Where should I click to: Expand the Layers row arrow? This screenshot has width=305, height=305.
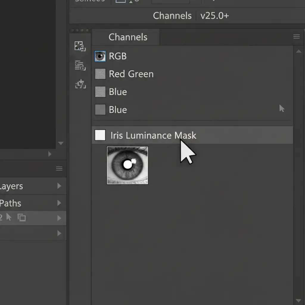click(x=59, y=186)
